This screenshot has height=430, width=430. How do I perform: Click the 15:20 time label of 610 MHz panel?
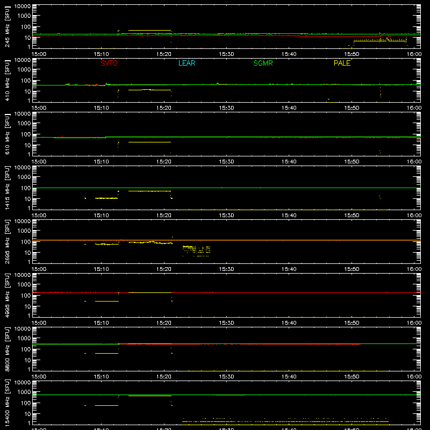point(164,162)
